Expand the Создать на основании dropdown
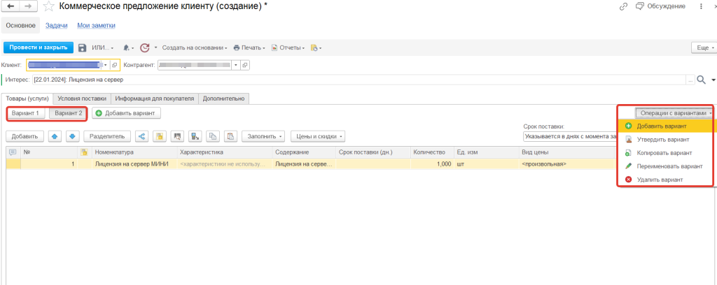This screenshot has height=285, width=717. pos(195,47)
